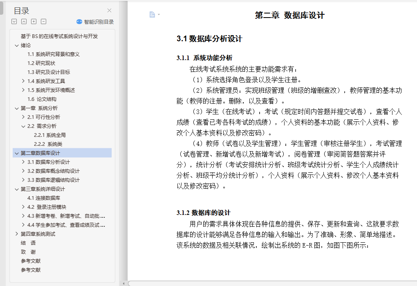Image resolution: width=417 pixels, height=286 pixels.
Task: Open the last 参考文献 entry
Action: 31,270
